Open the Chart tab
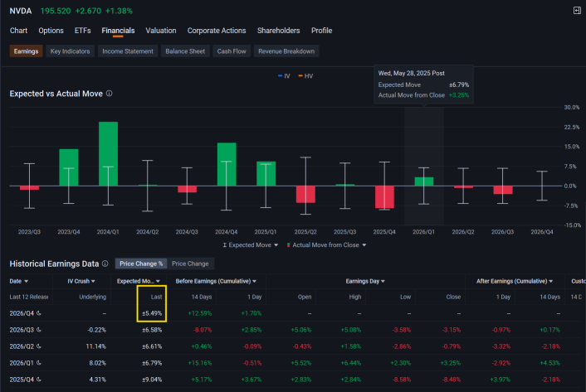The width and height of the screenshot is (586, 392). 18,31
